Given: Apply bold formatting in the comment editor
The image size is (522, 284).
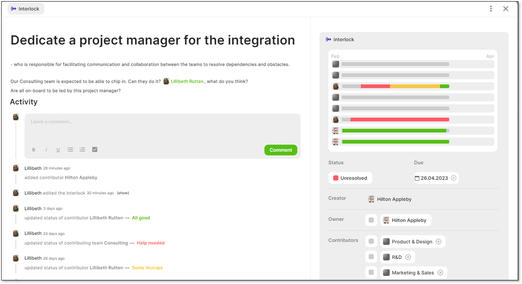Looking at the screenshot, I should (34, 150).
